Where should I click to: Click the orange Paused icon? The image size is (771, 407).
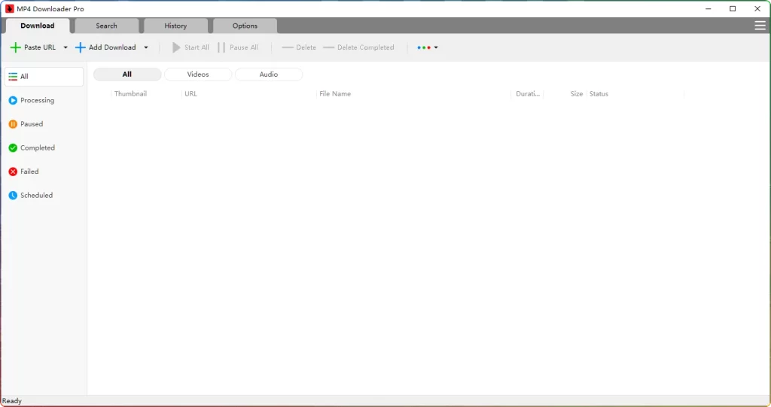tap(13, 124)
